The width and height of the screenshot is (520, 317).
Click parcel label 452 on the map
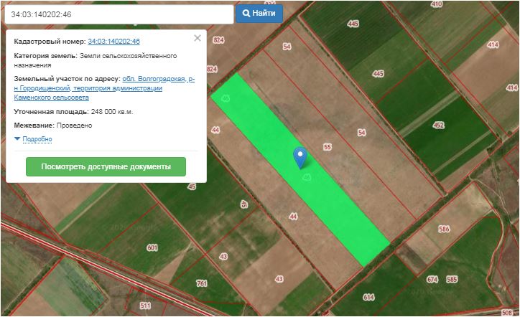click(x=438, y=125)
